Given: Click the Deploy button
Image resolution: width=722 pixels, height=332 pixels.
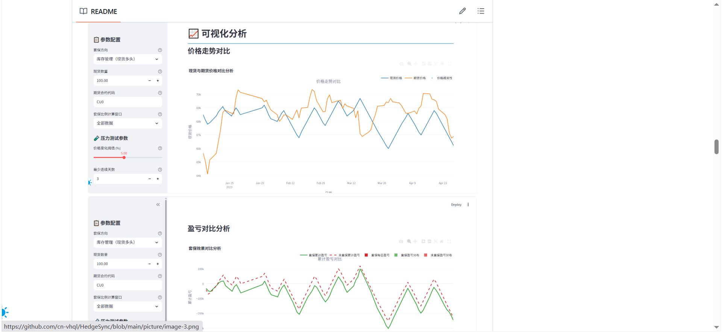Looking at the screenshot, I should [456, 205].
